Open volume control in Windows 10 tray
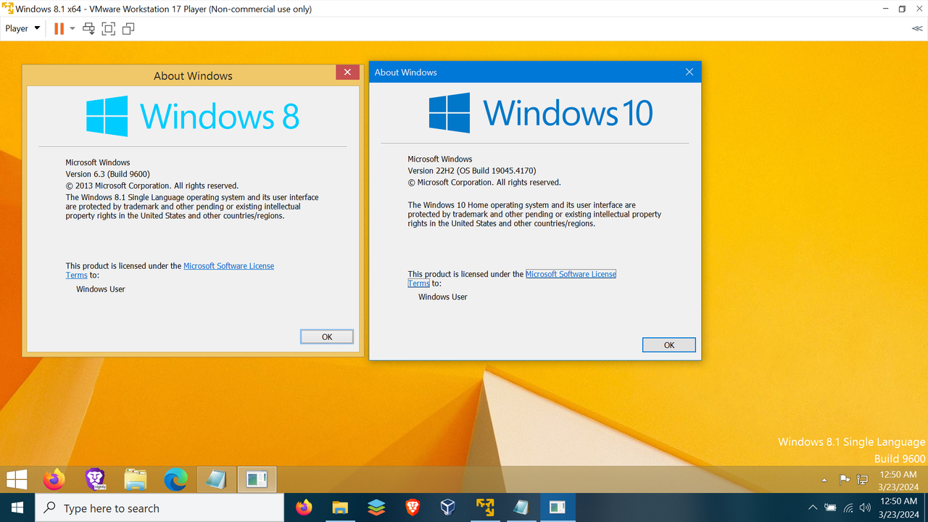This screenshot has width=928, height=522. [x=865, y=507]
